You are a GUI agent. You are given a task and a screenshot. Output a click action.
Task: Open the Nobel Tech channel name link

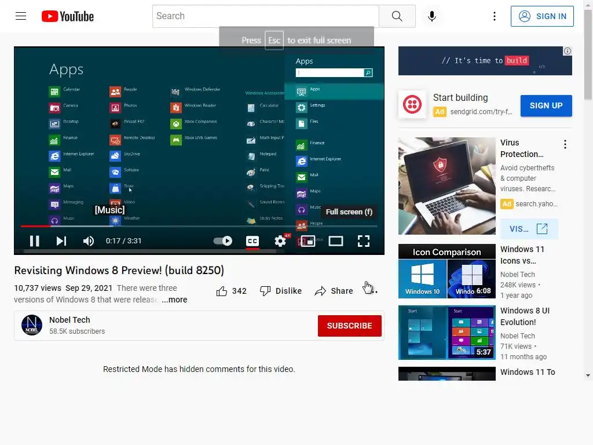(69, 320)
